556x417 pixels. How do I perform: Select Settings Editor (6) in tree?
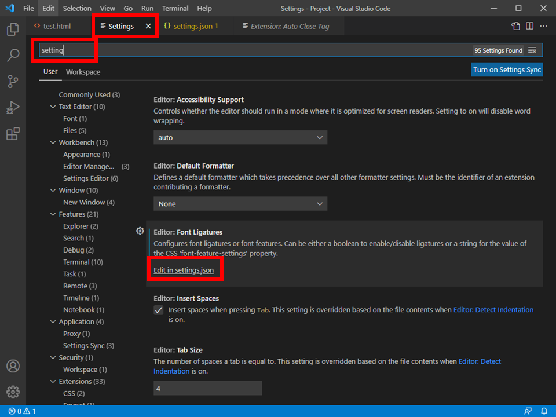pos(91,178)
